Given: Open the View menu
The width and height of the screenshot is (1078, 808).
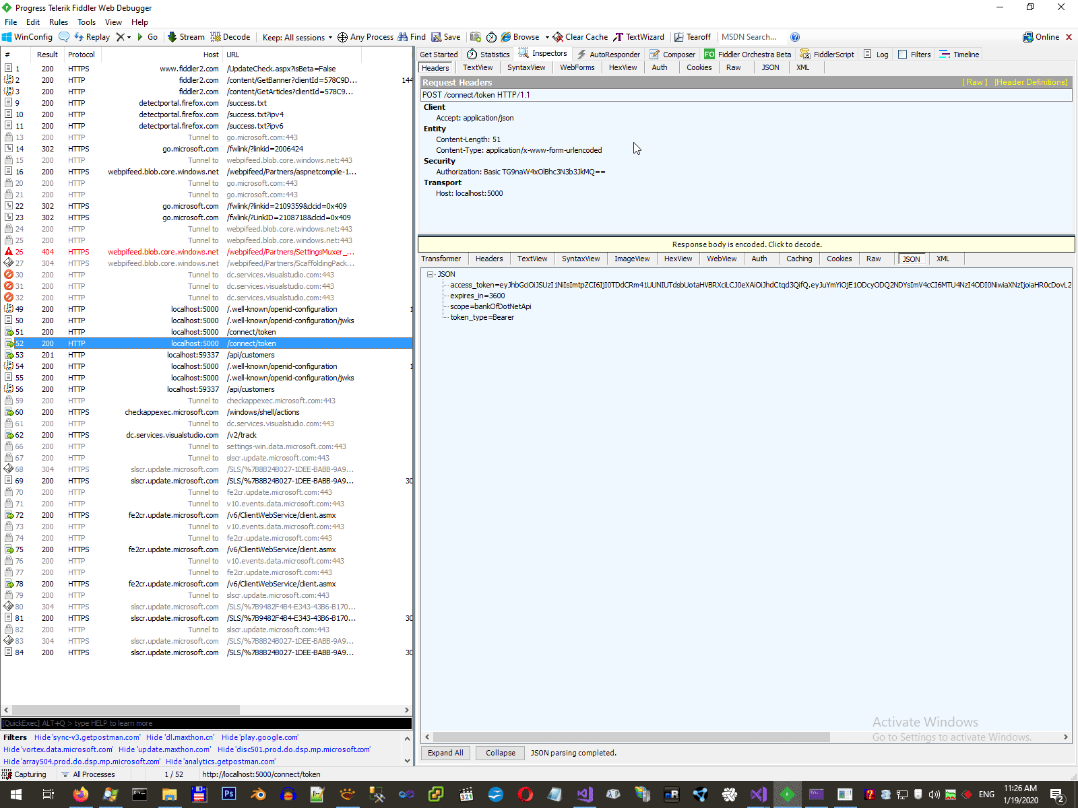Looking at the screenshot, I should click(114, 22).
